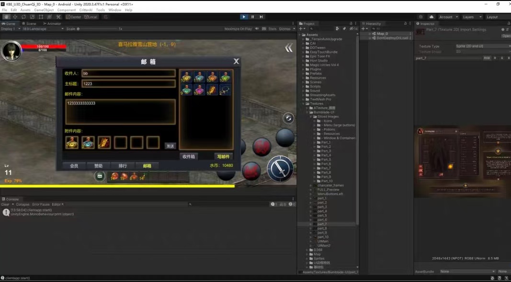The width and height of the screenshot is (511, 282).
Task: Toggle Center pivot mode
Action: (x=74, y=17)
